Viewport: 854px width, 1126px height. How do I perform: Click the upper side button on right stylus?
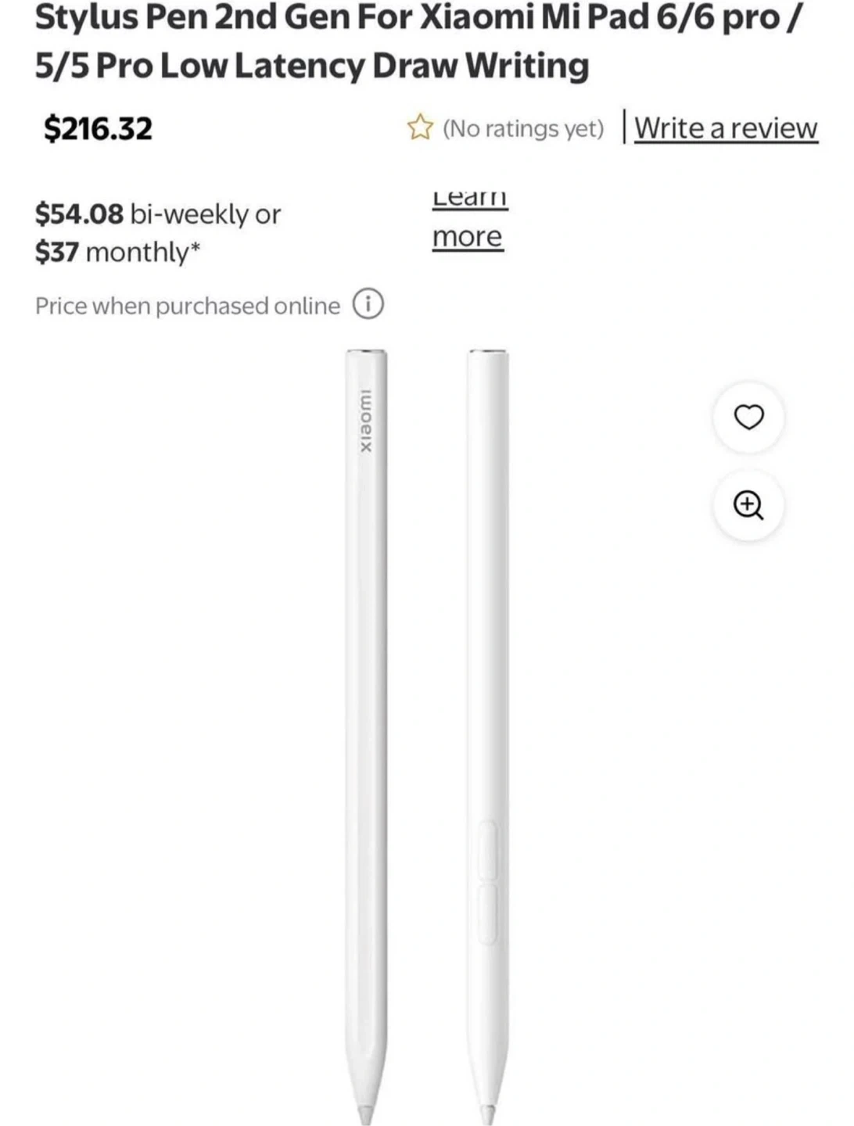tap(487, 850)
